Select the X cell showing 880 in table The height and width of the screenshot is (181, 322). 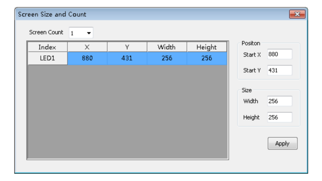tap(87, 58)
